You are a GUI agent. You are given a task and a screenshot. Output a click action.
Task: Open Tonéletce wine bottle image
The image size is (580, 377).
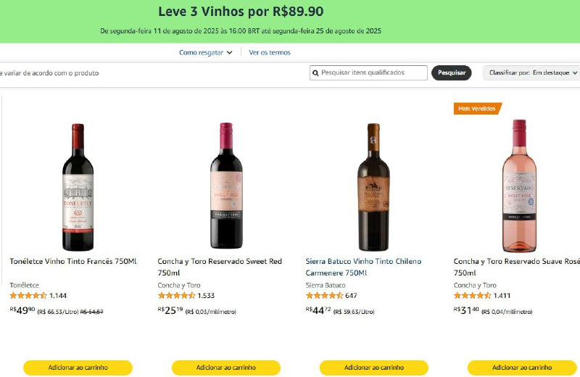[x=78, y=187]
